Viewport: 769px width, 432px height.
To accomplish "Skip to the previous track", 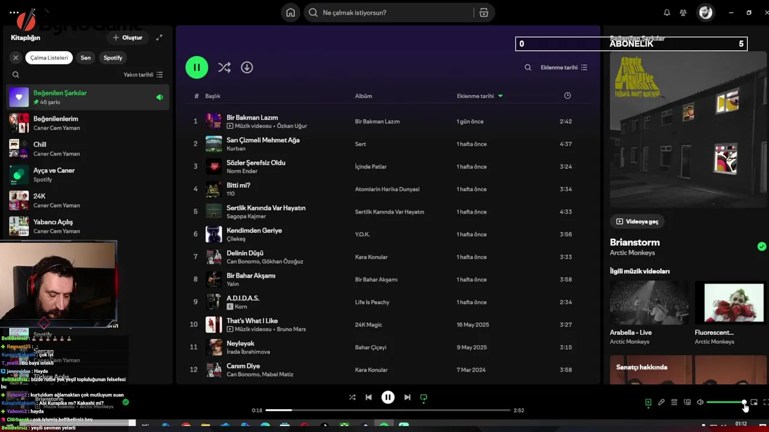I will tap(369, 397).
